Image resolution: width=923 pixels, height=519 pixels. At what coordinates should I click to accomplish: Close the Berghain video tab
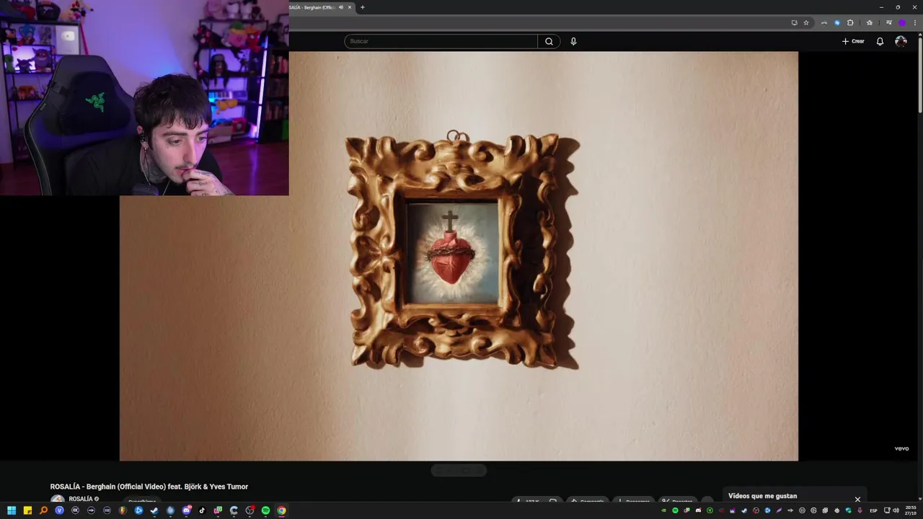[350, 7]
